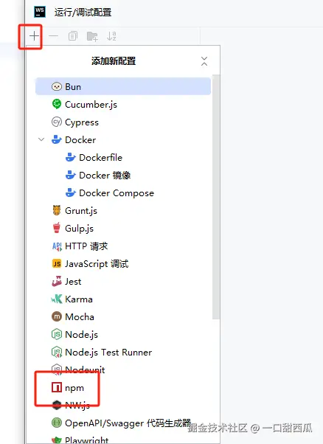Select Grunt.js configuration
This screenshot has height=444, width=323.
point(123,211)
